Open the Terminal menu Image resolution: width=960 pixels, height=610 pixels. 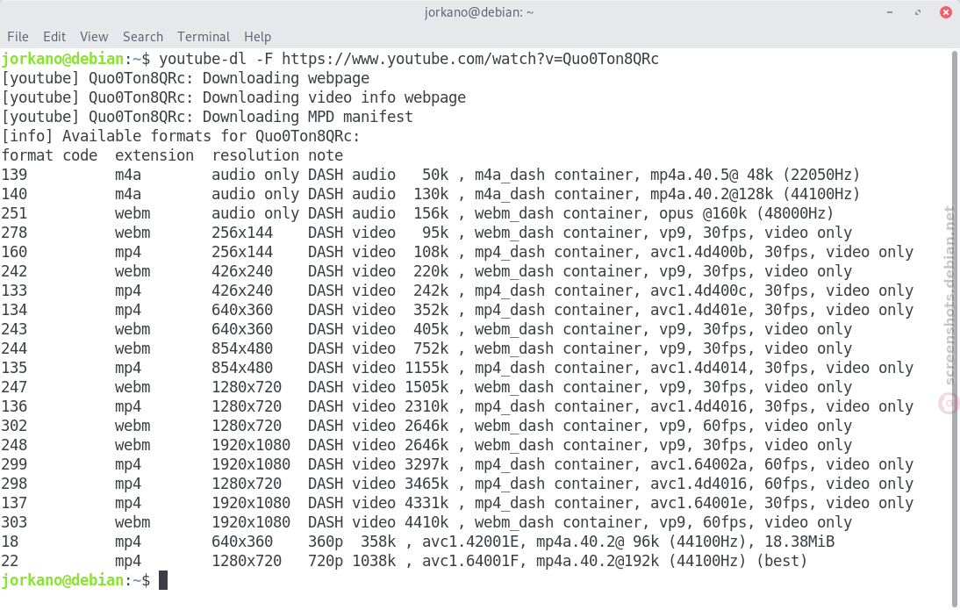click(204, 37)
